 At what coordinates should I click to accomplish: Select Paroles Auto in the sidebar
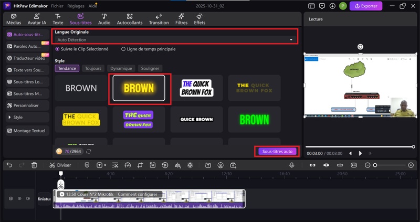[x=27, y=46]
